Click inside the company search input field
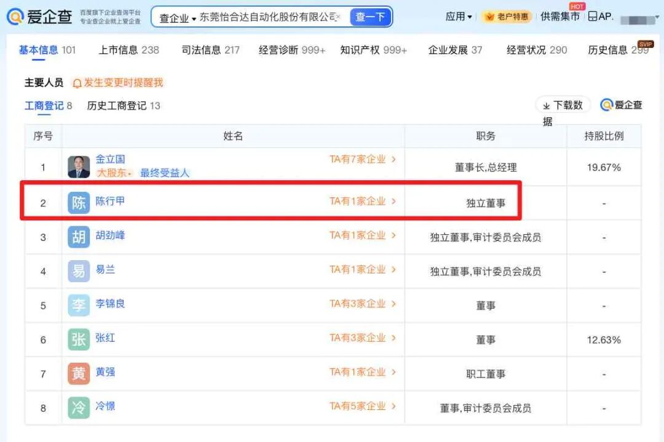Screen dimensions: 664x442 tap(267, 17)
